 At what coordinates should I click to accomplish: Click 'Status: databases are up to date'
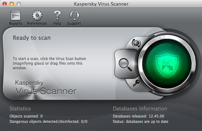140,121
